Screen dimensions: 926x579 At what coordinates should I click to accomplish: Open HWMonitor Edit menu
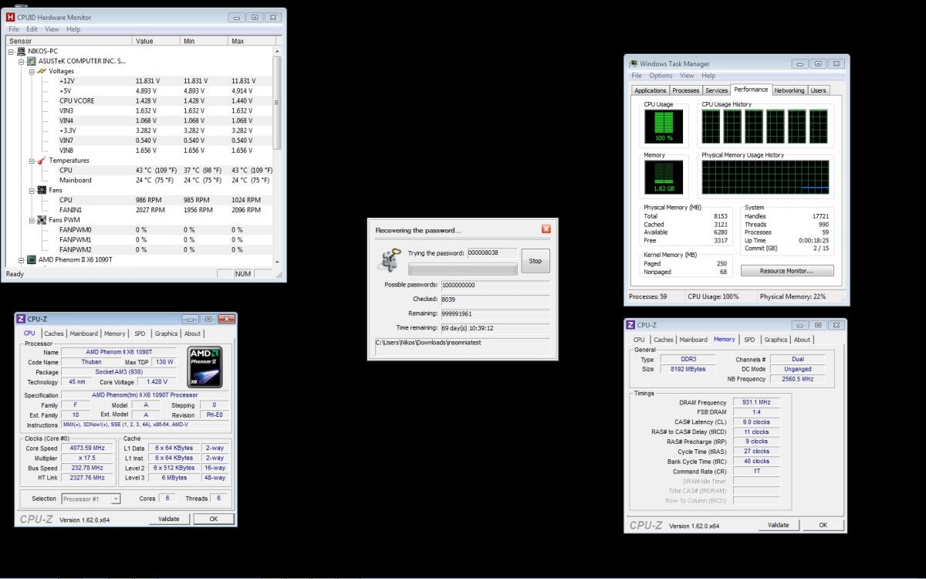(x=32, y=29)
